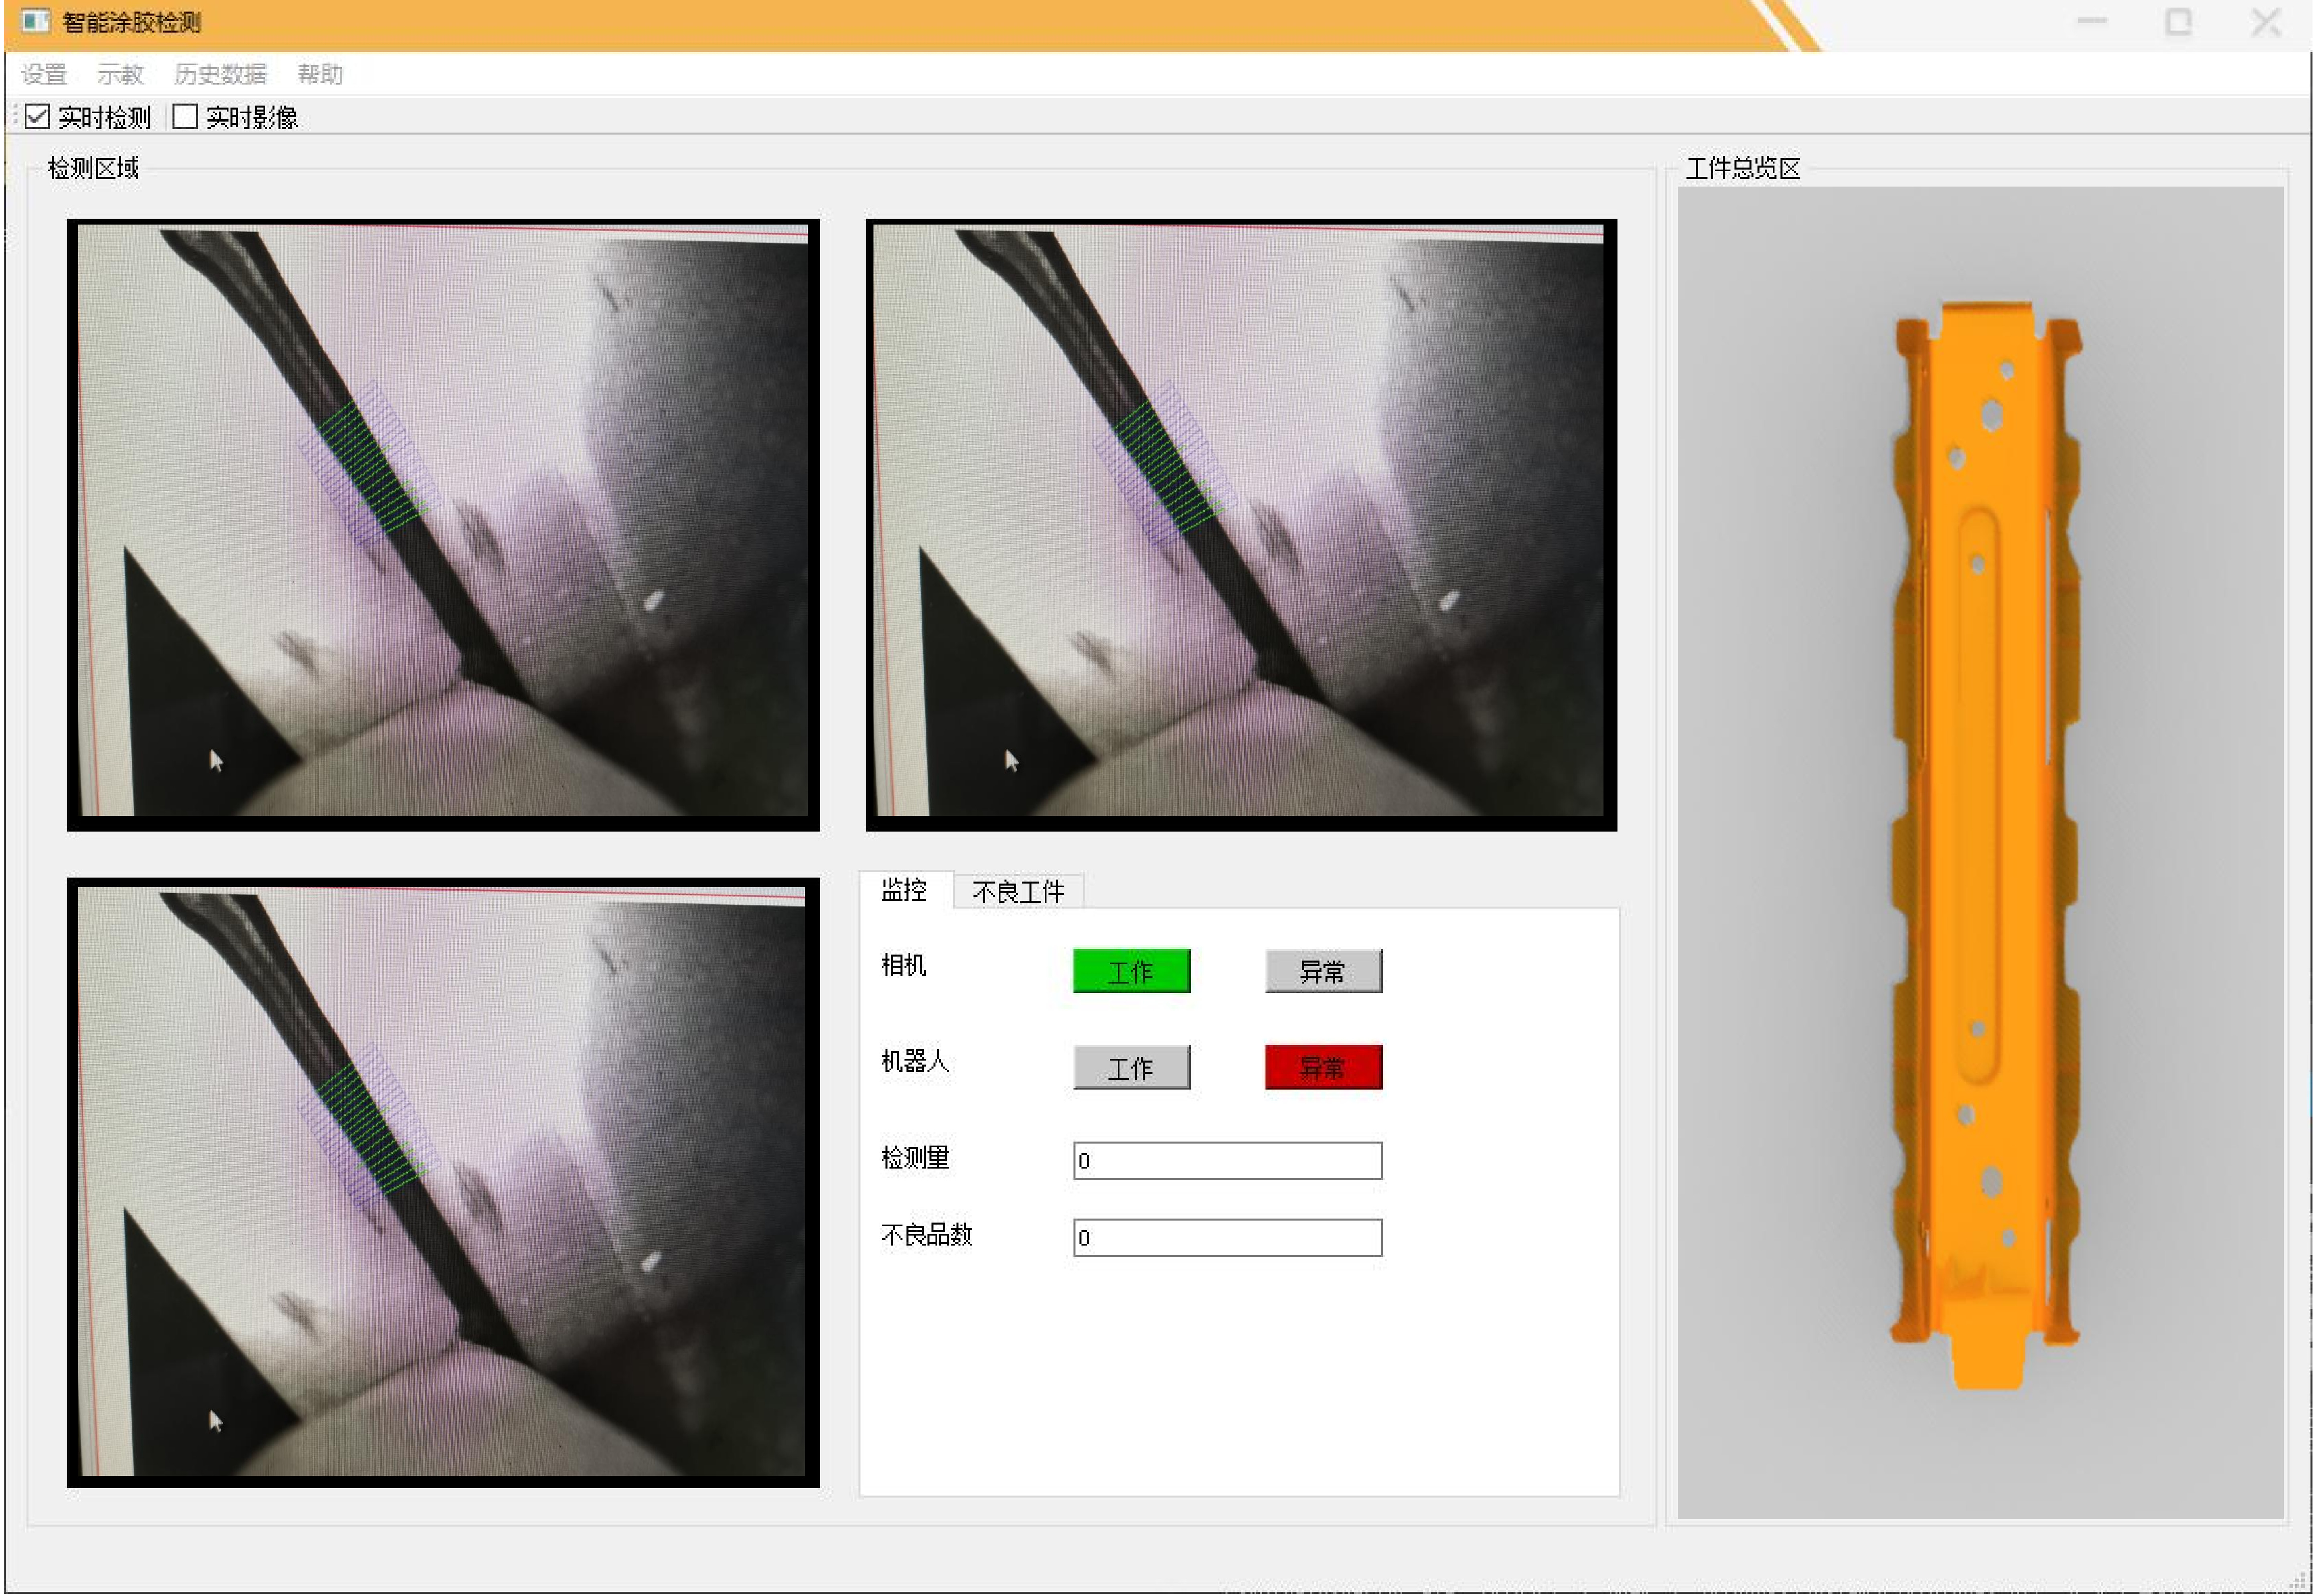Toggle the 实时检测 checkbox
This screenshot has width=2315, height=1596.
point(38,117)
